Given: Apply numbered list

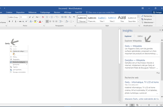Looking at the screenshot, I should pos(52,17).
